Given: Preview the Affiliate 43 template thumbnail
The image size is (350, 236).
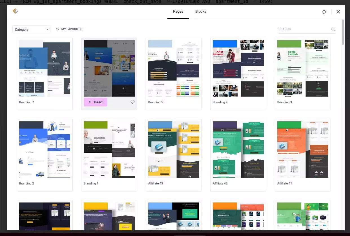Looking at the screenshot, I should click(x=174, y=150).
